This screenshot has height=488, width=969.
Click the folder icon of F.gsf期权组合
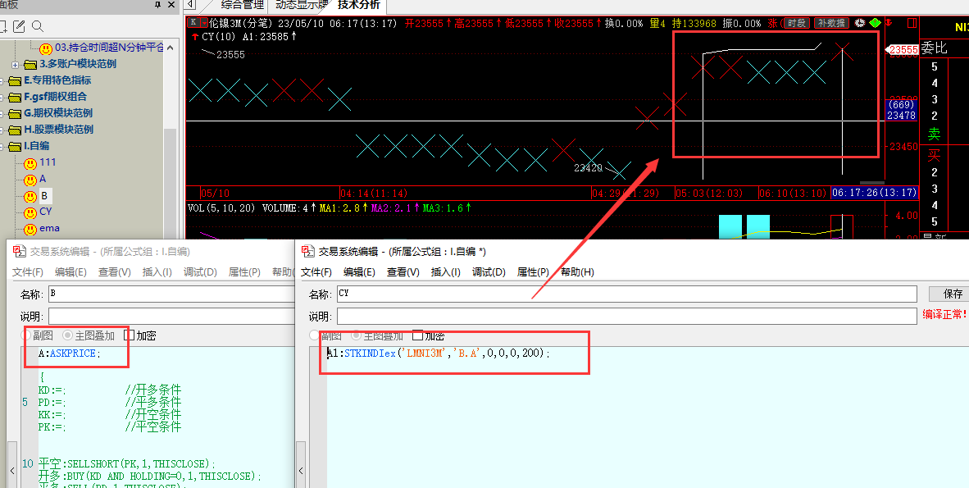click(15, 98)
